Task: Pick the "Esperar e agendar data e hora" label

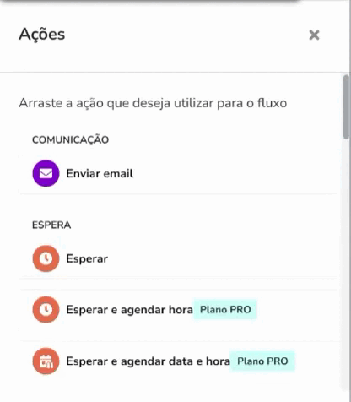Action: tap(148, 361)
